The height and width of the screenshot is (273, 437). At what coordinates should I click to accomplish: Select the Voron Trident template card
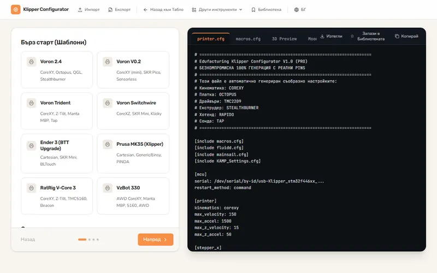[x=57, y=111]
